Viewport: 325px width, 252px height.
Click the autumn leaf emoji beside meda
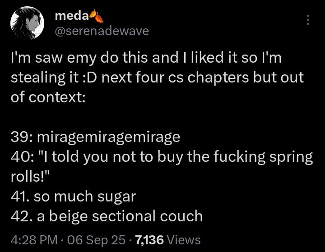tap(97, 16)
